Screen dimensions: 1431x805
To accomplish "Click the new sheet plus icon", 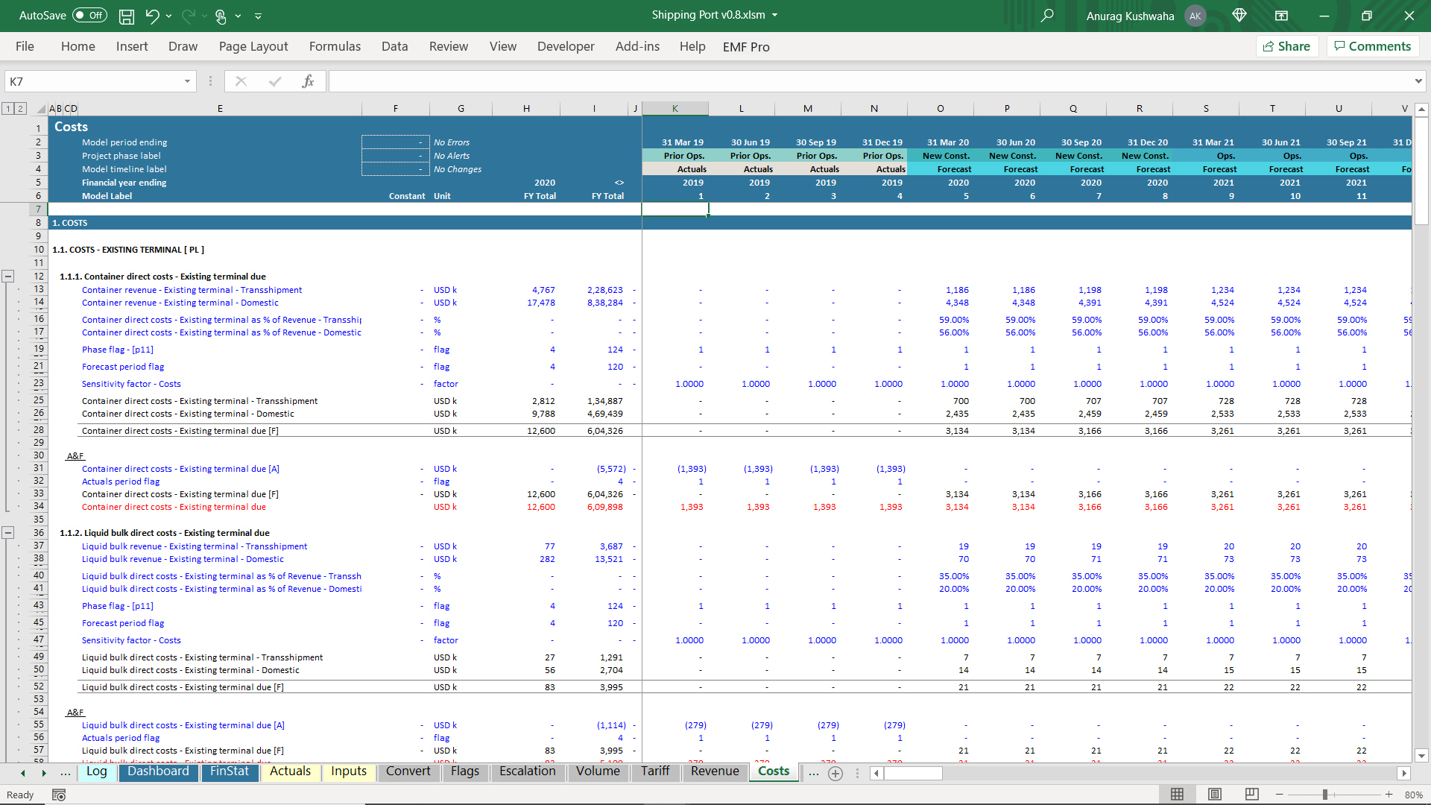I will pyautogui.click(x=835, y=774).
